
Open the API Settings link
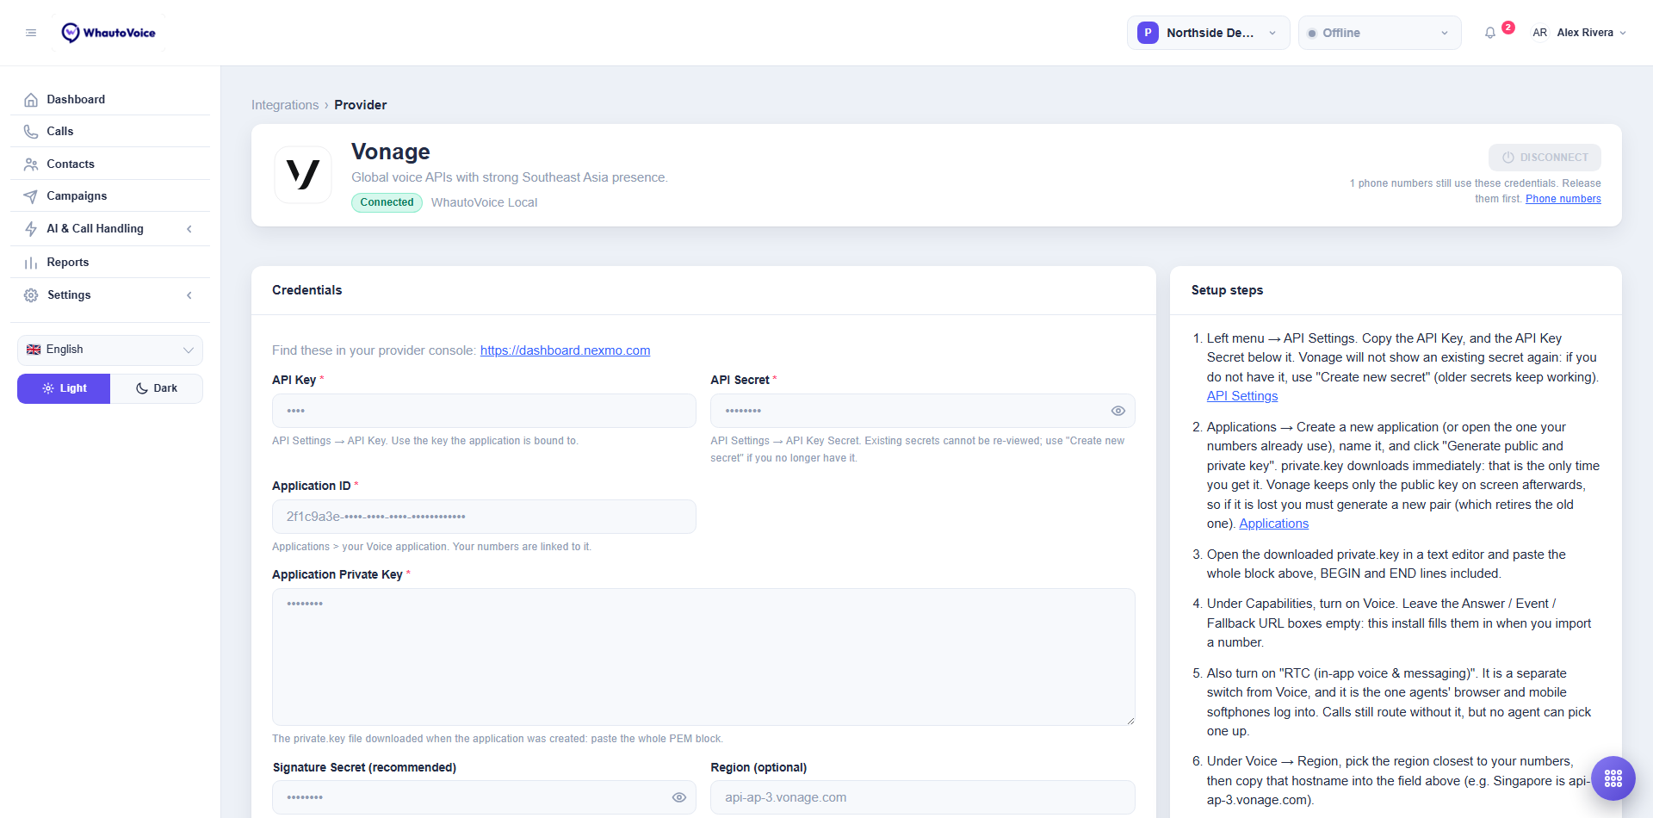coord(1242,396)
